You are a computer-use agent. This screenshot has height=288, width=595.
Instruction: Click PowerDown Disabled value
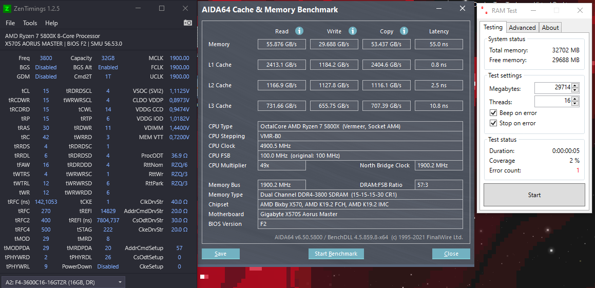point(108,266)
